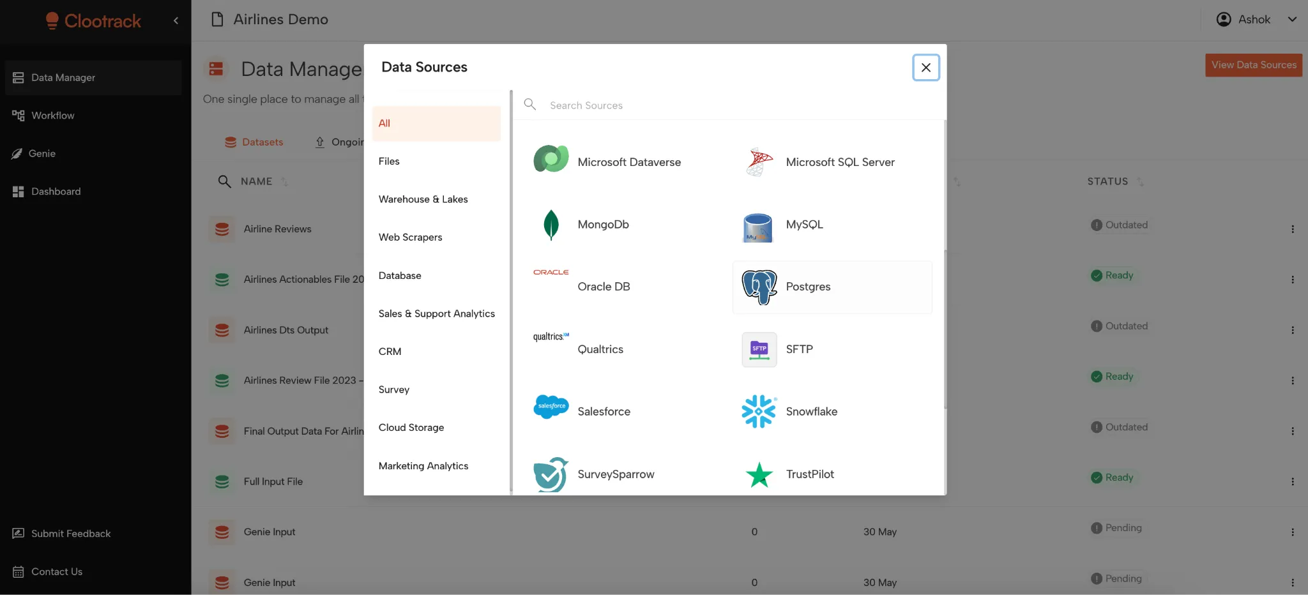The width and height of the screenshot is (1308, 595).
Task: Open the TrustPilot source label
Action: pos(810,474)
